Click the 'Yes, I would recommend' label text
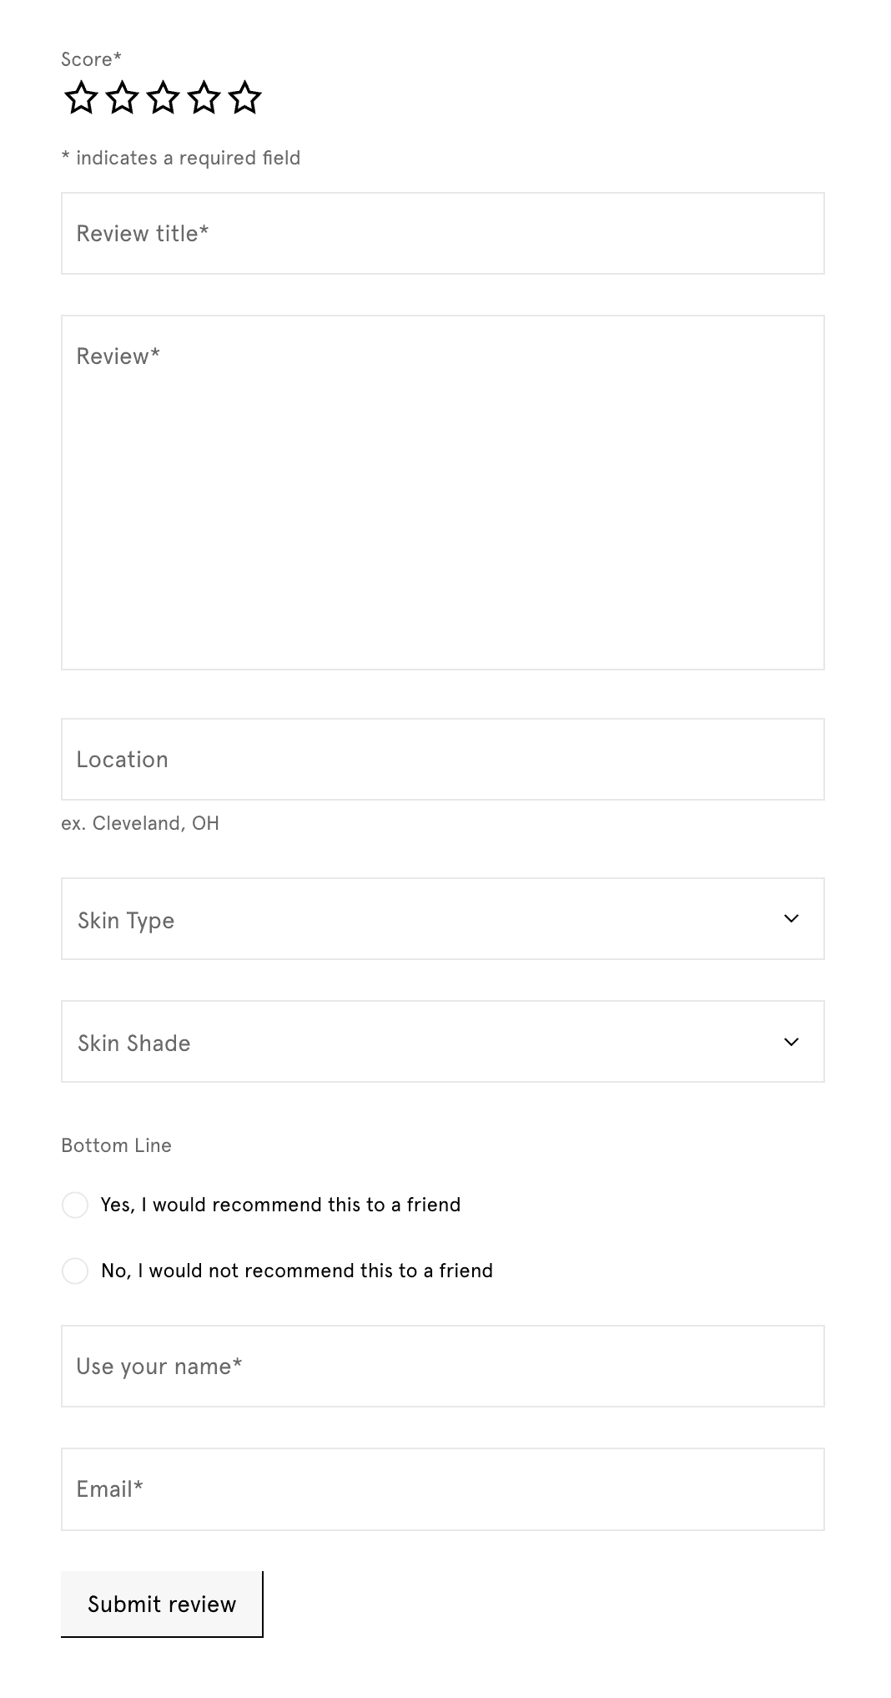 click(x=280, y=1205)
